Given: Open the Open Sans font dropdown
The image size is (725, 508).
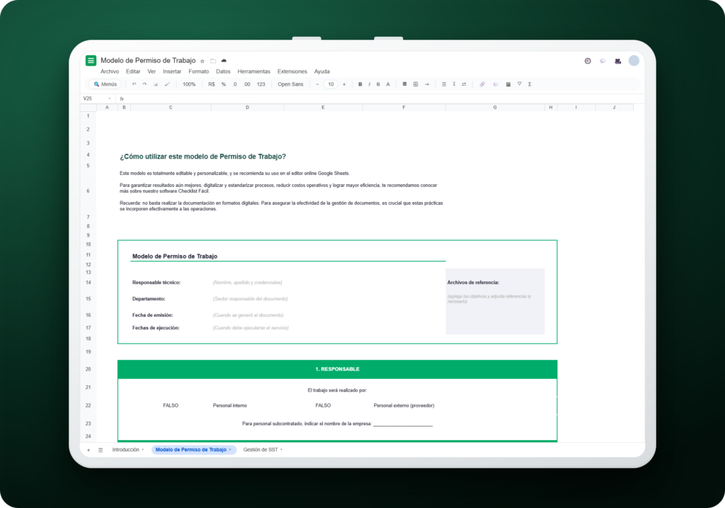Looking at the screenshot, I should tap(290, 84).
